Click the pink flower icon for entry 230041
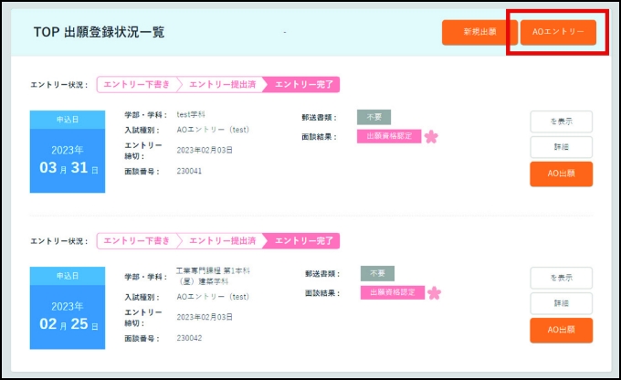 click(x=431, y=136)
